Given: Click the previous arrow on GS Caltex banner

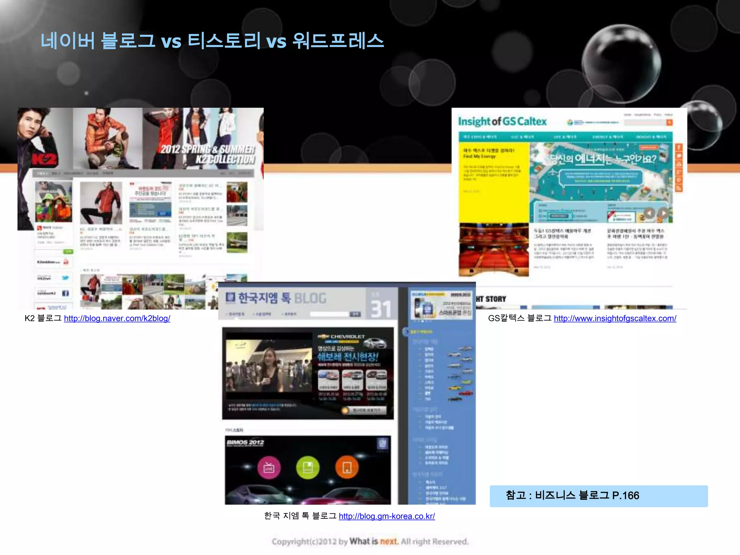Looking at the screenshot, I should pos(649,213).
